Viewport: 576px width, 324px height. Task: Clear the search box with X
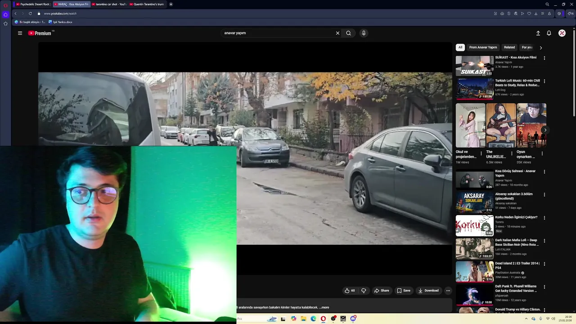coord(337,33)
